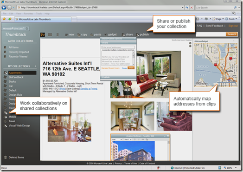Open the Visual Web Design collection
The width and height of the screenshot is (243, 172).
(19, 126)
